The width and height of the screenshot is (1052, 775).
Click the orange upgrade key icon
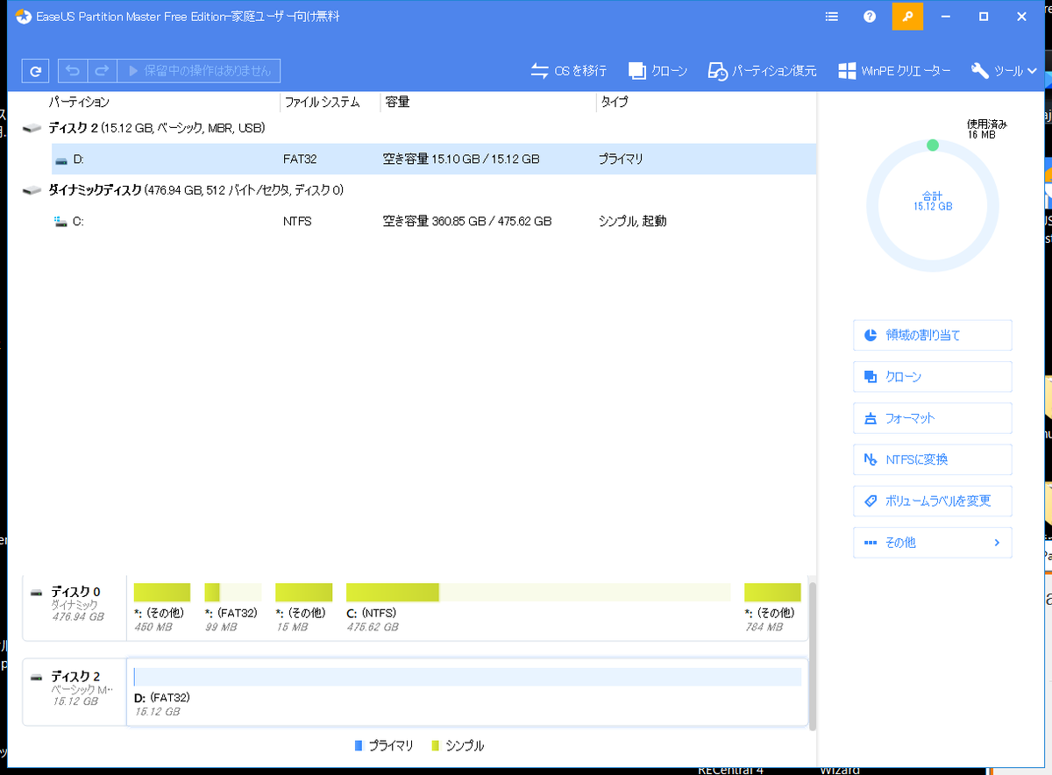point(907,17)
